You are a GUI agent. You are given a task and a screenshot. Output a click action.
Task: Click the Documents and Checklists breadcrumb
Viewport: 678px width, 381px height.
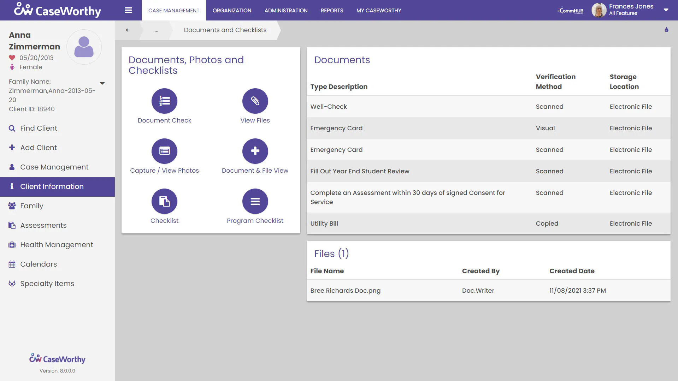pos(225,30)
